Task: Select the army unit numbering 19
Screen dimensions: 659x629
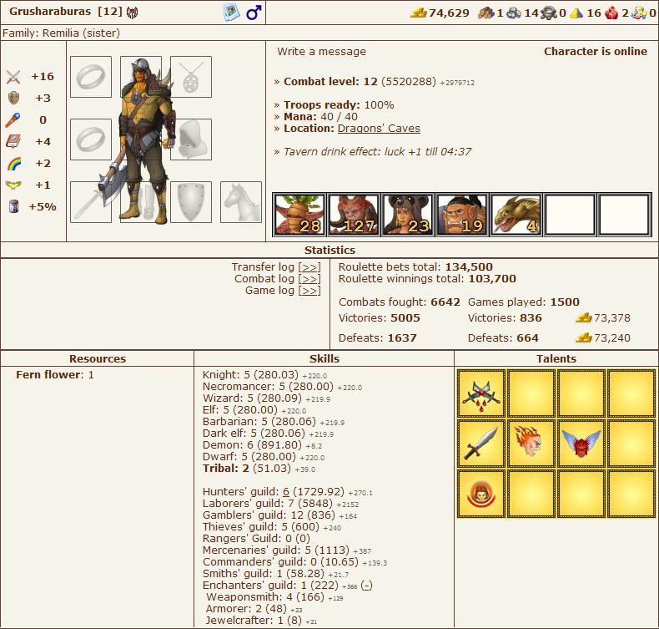Action: tap(462, 215)
